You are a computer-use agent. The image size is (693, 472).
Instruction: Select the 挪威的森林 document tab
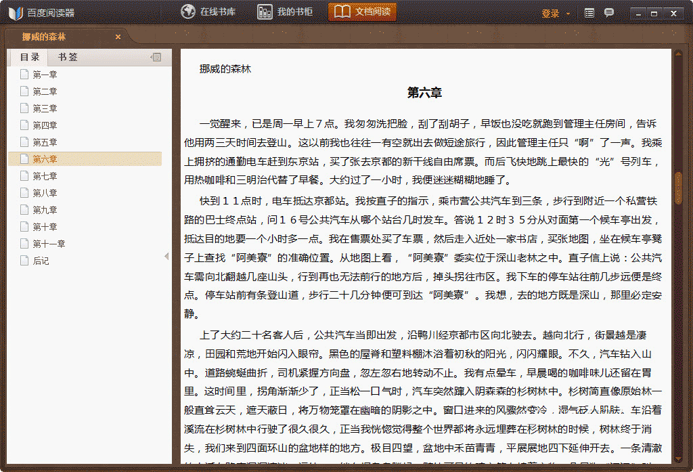click(x=66, y=37)
